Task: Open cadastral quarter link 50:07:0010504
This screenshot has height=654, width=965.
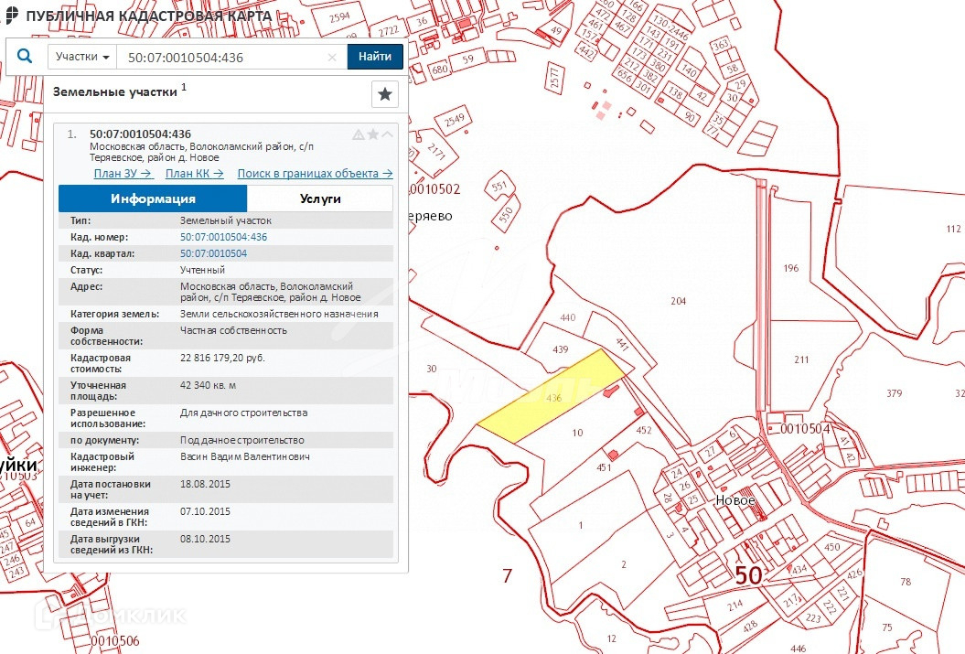Action: coord(214,253)
